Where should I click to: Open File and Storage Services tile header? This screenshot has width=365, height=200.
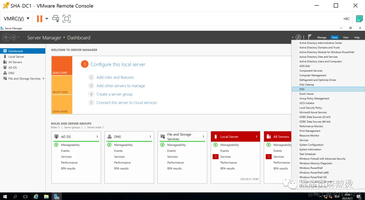pyautogui.click(x=182, y=137)
